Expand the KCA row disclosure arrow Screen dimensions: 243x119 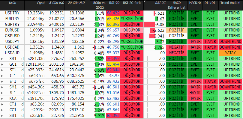point(2,99)
